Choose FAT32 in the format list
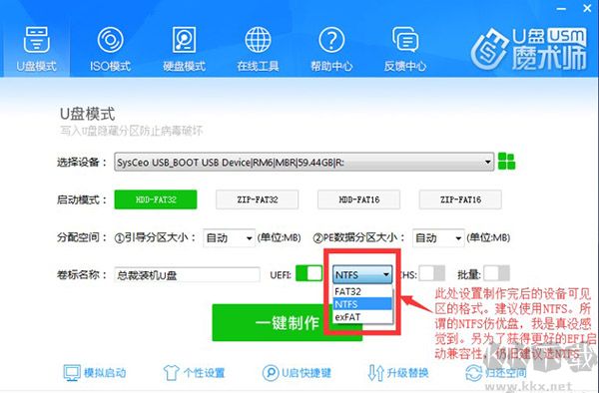The height and width of the screenshot is (393, 599). click(x=362, y=291)
